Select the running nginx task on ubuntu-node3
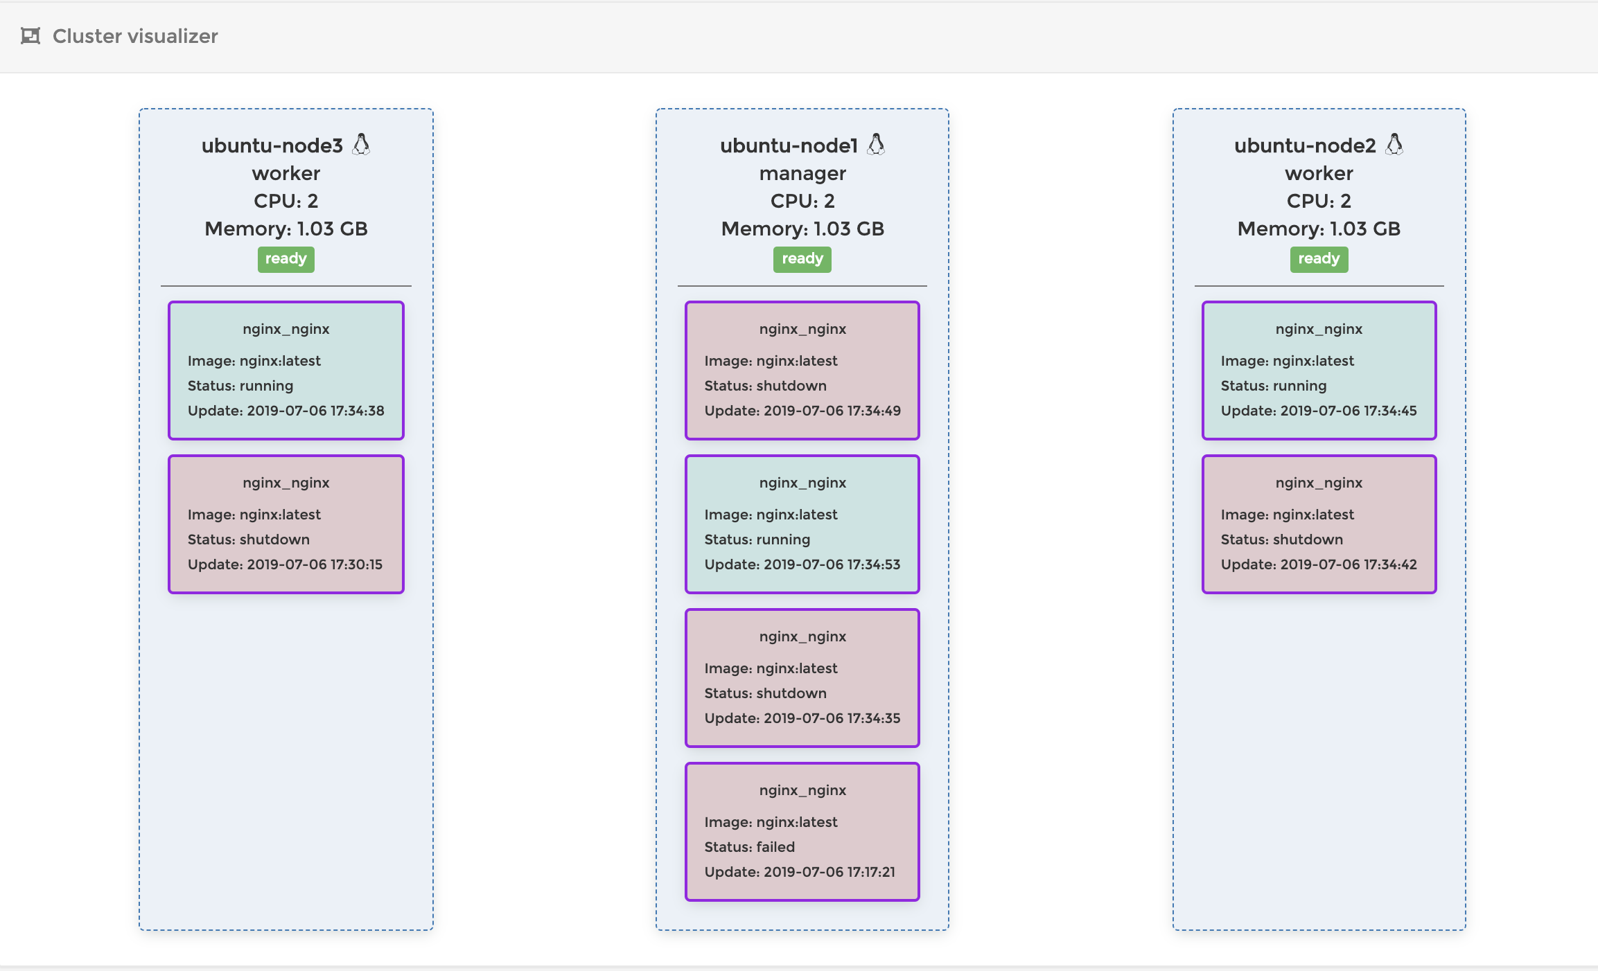This screenshot has width=1598, height=971. pos(286,371)
